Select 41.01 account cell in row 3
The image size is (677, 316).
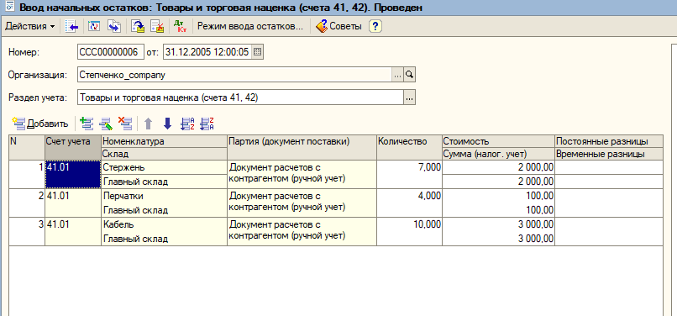point(73,232)
